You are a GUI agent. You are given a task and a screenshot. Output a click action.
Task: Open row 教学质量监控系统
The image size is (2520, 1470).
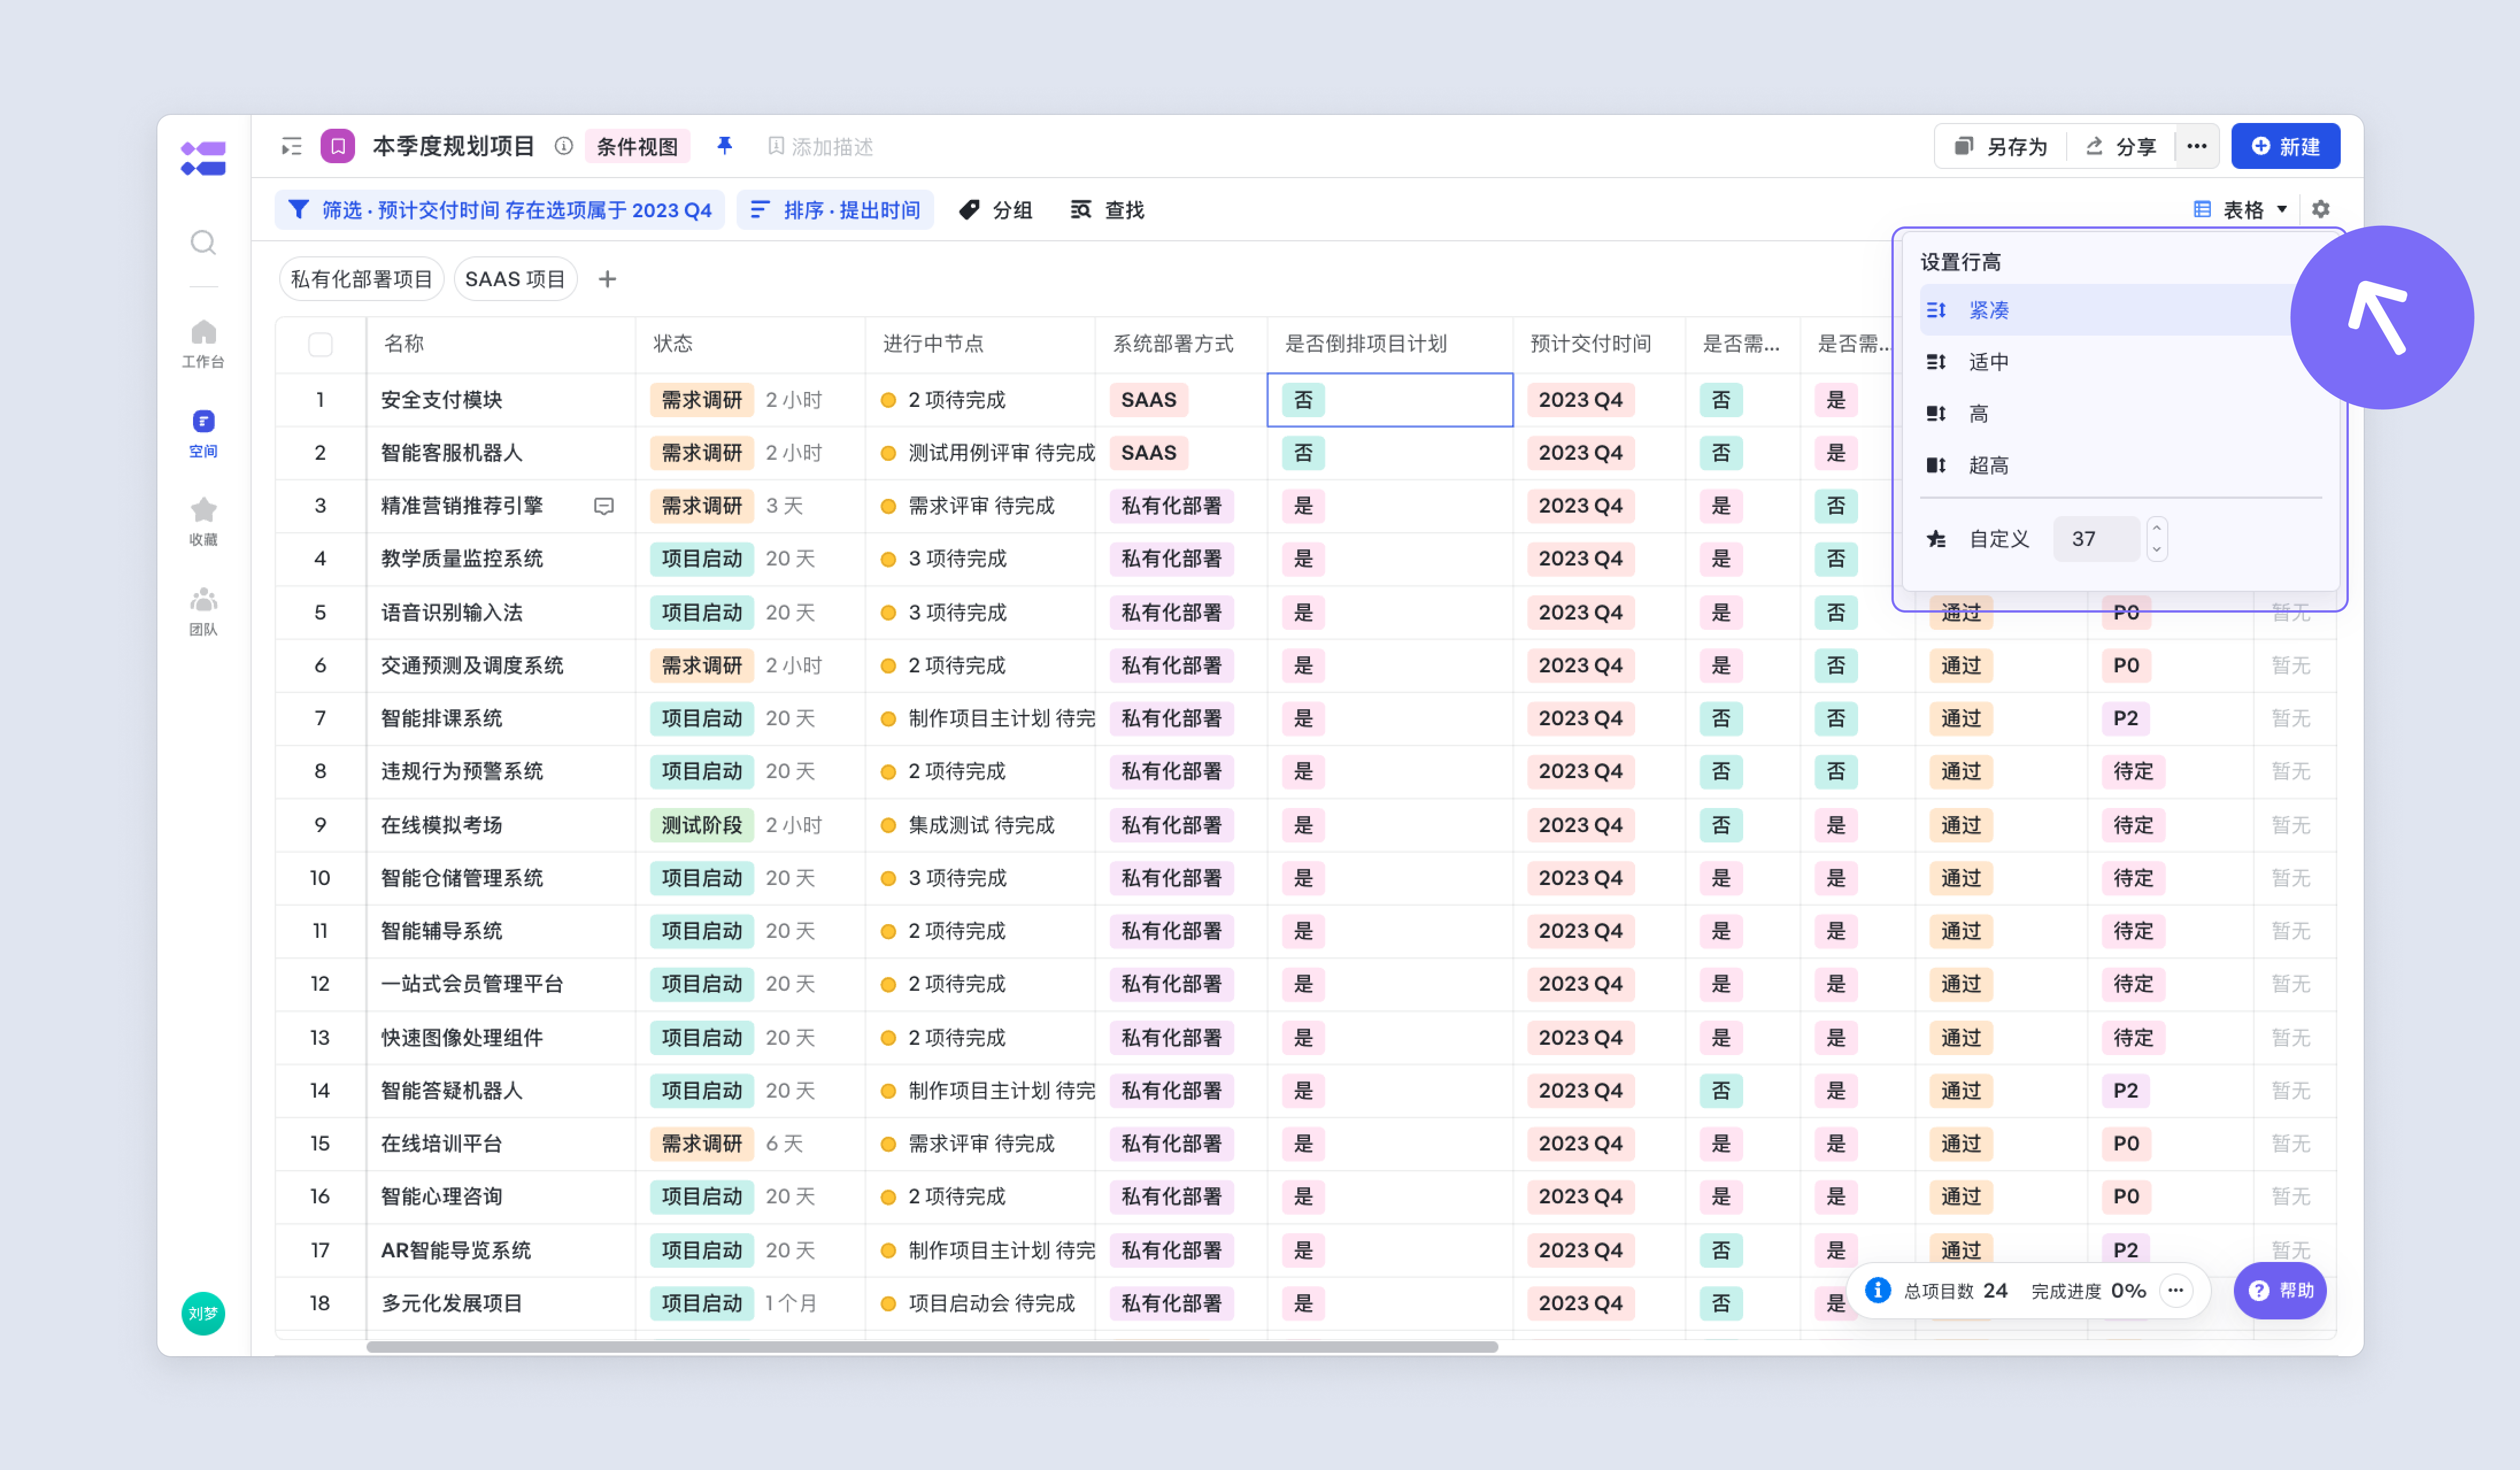tap(462, 559)
